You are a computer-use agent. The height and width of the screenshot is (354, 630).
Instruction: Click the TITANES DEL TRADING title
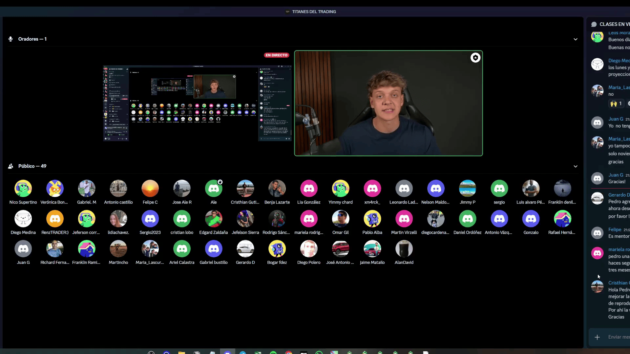(x=314, y=11)
